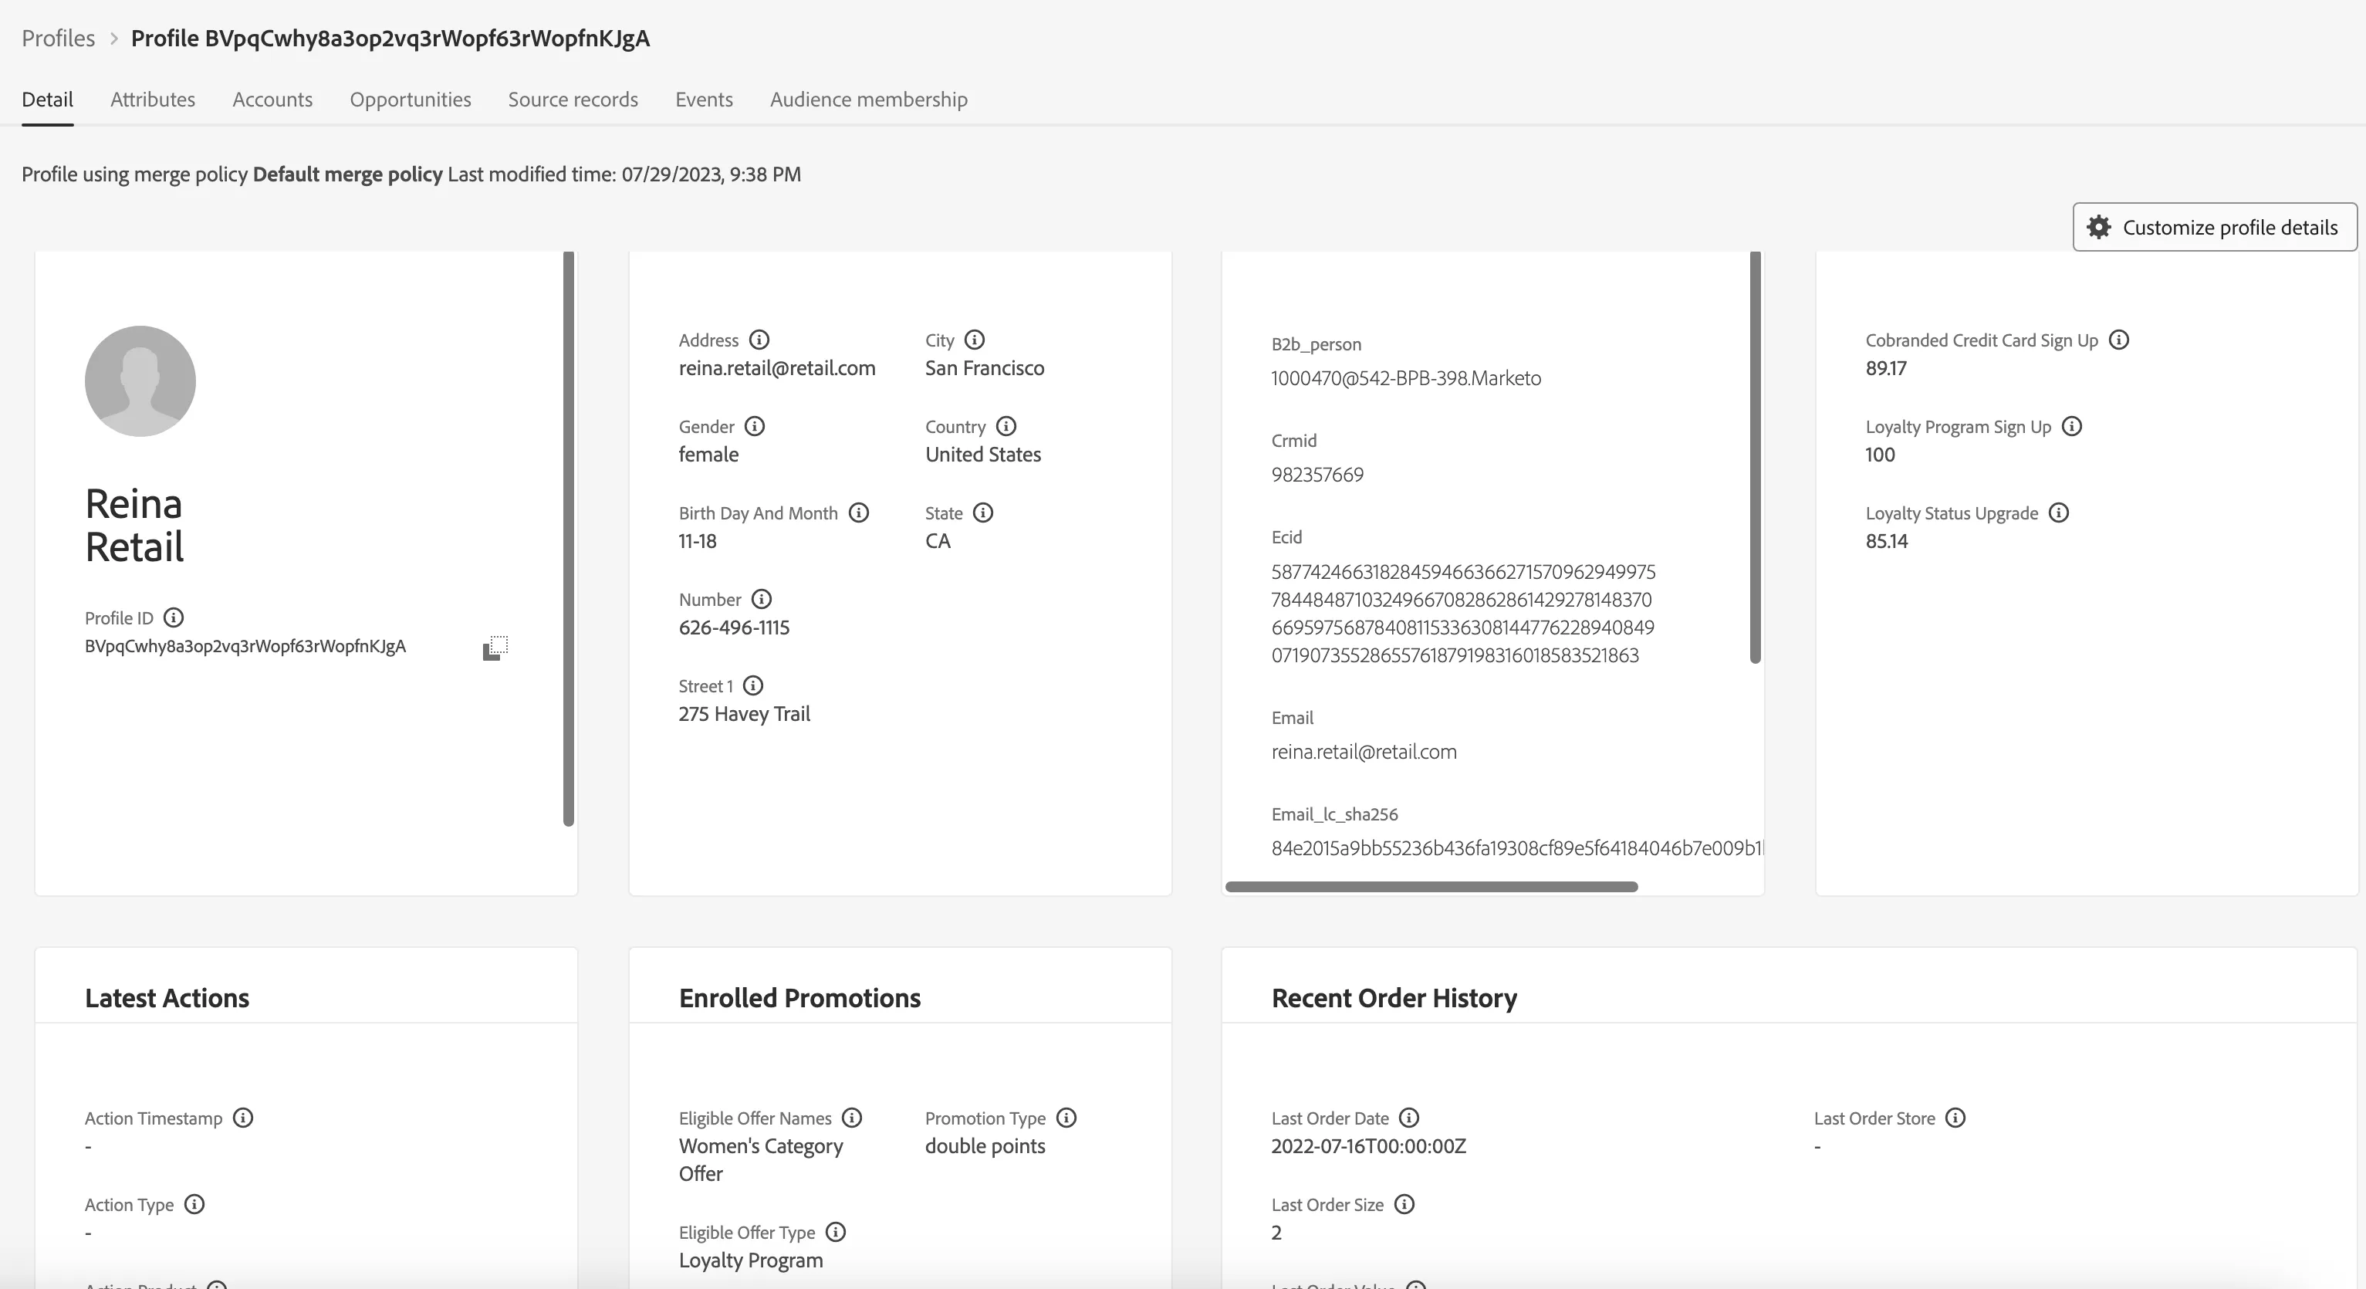The height and width of the screenshot is (1289, 2366).
Task: Select the Crmid value 982357669
Action: [x=1317, y=475]
